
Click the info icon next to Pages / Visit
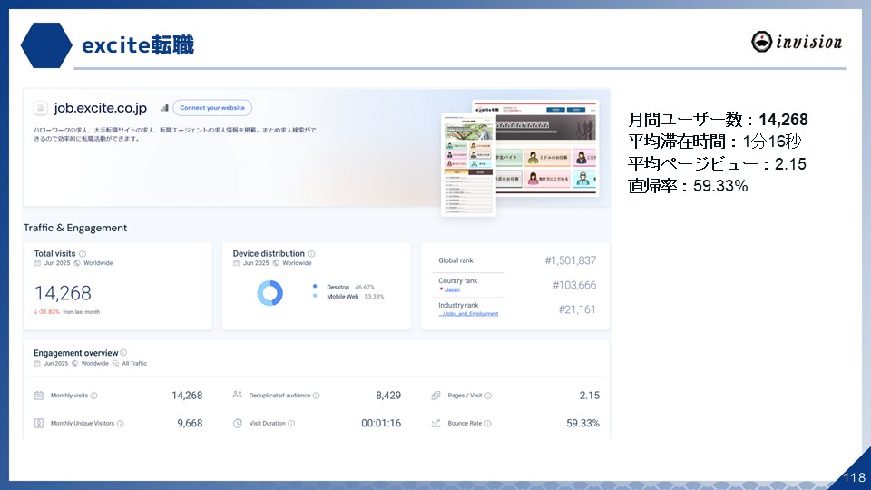(x=488, y=396)
